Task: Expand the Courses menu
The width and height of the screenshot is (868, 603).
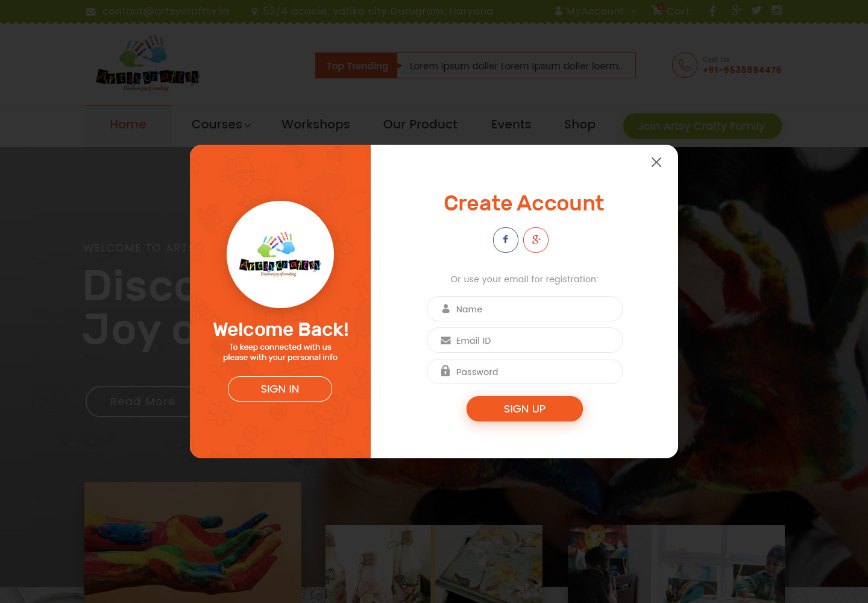Action: 221,124
